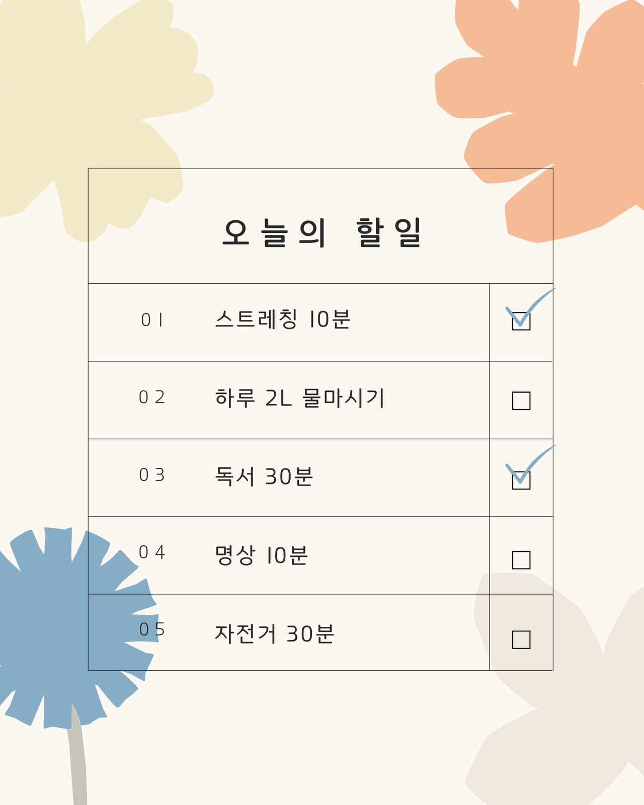Click the blue checkmark on row 03
This screenshot has width=644, height=805.
530,464
